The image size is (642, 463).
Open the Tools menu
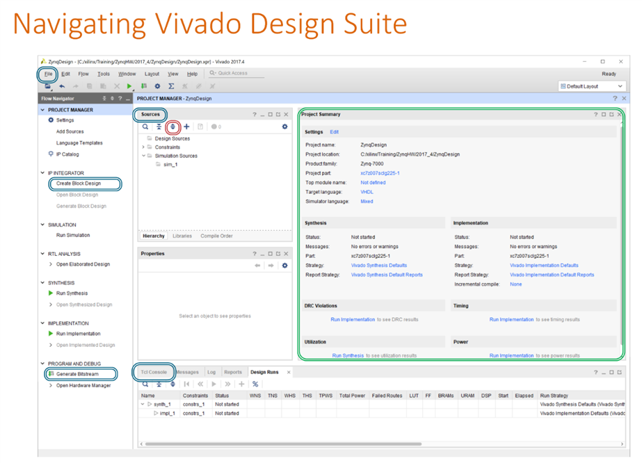(x=104, y=74)
